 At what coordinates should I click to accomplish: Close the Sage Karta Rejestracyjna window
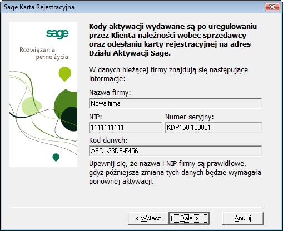click(272, 7)
